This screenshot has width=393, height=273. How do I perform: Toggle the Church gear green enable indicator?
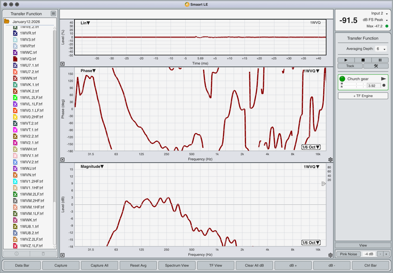pos(342,79)
